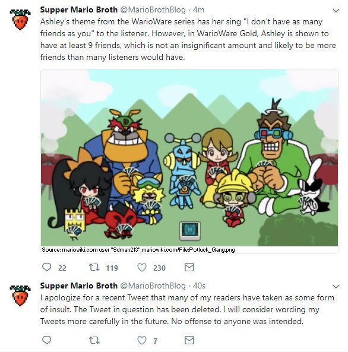Expand the apology tweet's chevron options
The image size is (348, 352).
(x=336, y=287)
